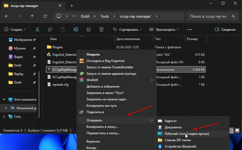Viewport: 242px width, 150px height.
Task: Click the Delete trash icon
Action: coord(101,30)
